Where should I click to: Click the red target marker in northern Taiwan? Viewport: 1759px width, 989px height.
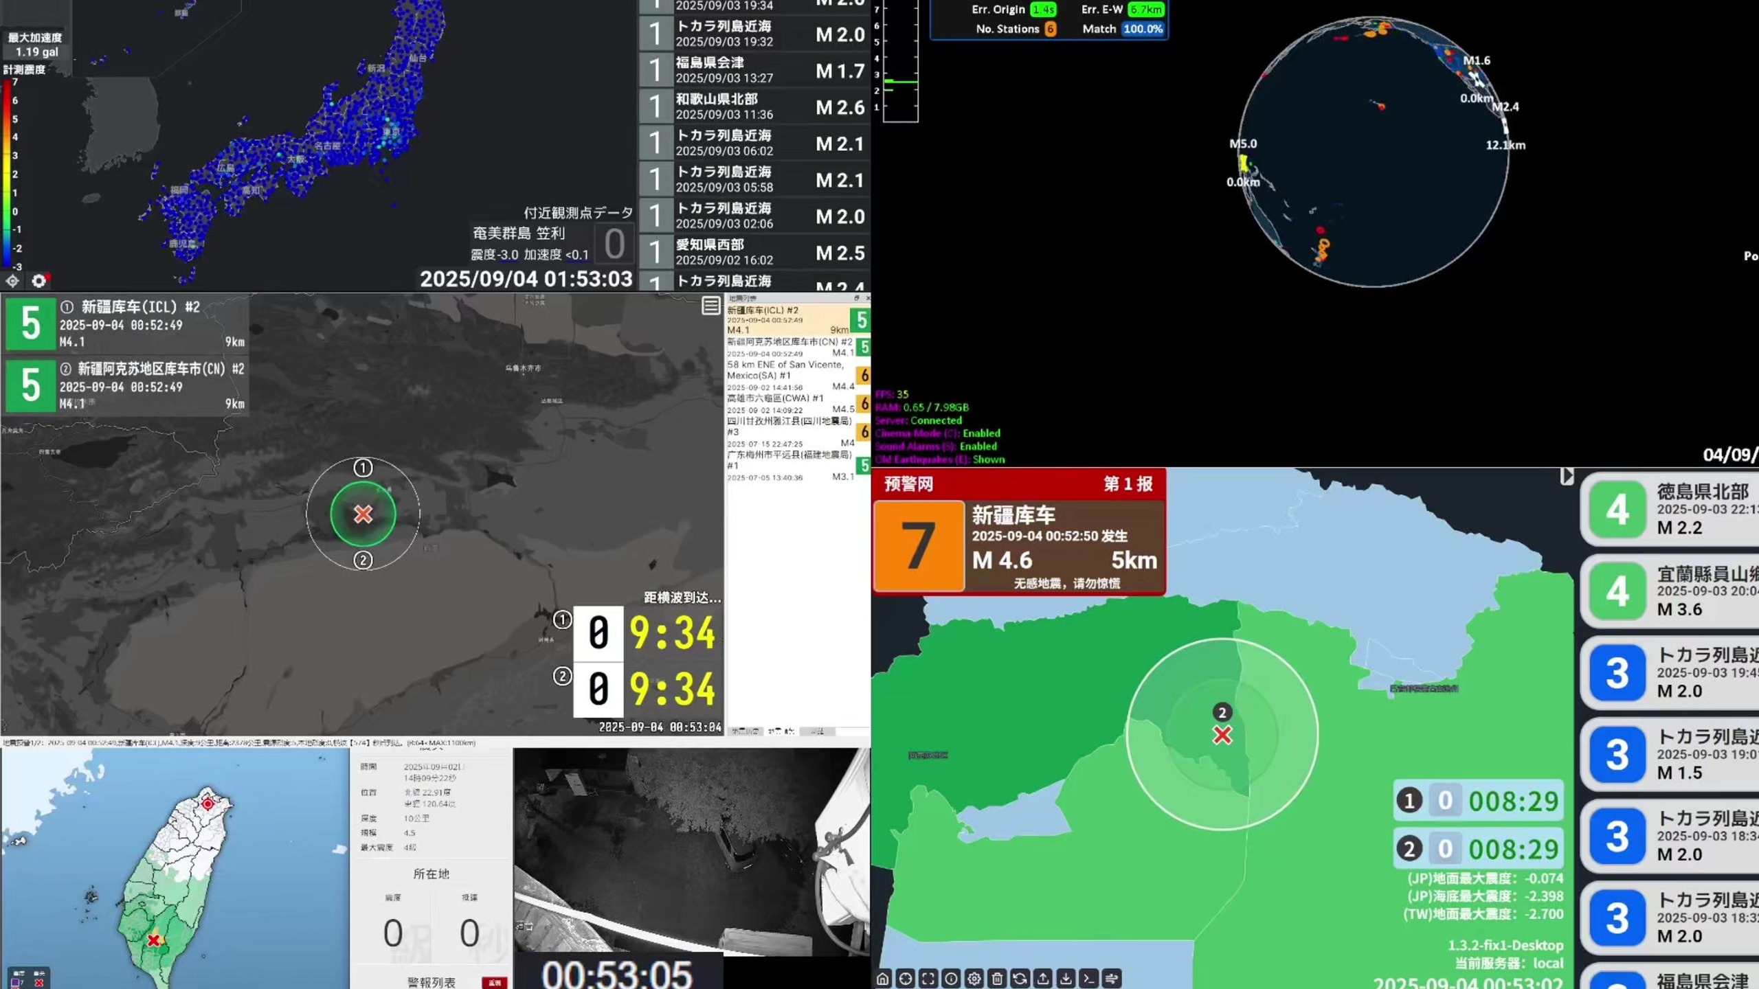tap(208, 803)
